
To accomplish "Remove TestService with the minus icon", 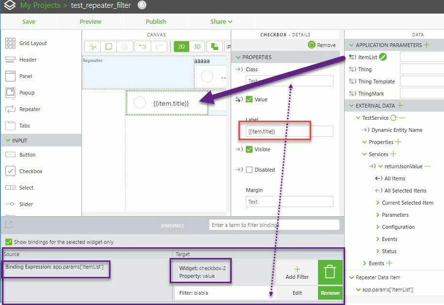I will (402, 117).
